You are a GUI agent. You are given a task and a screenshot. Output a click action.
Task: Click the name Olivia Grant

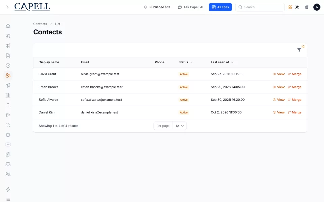(47, 74)
